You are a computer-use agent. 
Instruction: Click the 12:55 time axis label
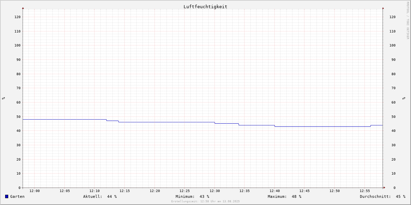(x=365, y=191)
